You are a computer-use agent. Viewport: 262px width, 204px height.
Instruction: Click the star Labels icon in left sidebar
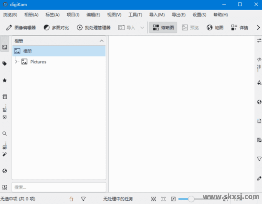5,80
